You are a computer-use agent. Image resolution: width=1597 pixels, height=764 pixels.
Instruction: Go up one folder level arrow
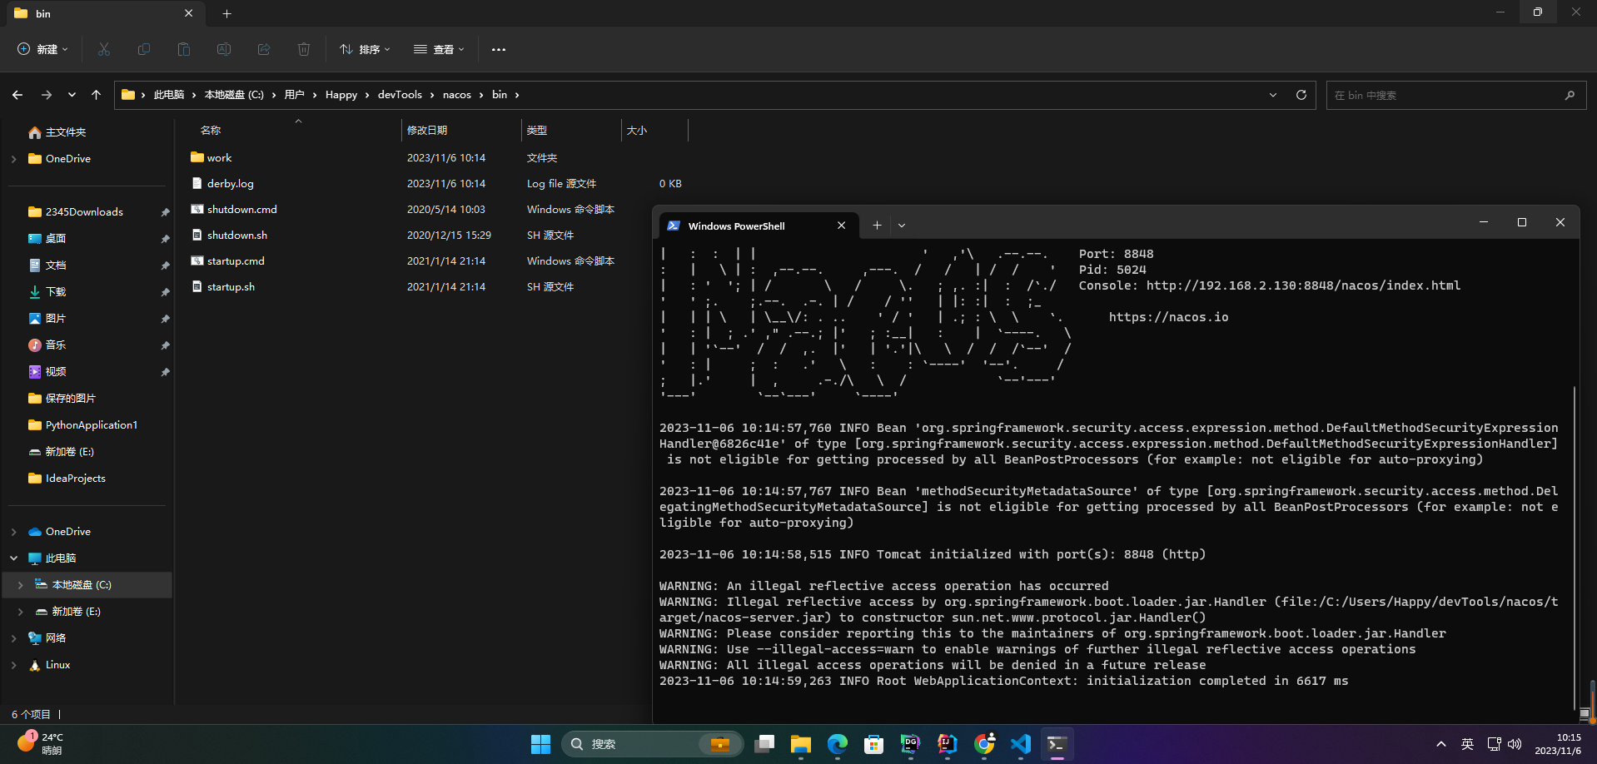97,95
